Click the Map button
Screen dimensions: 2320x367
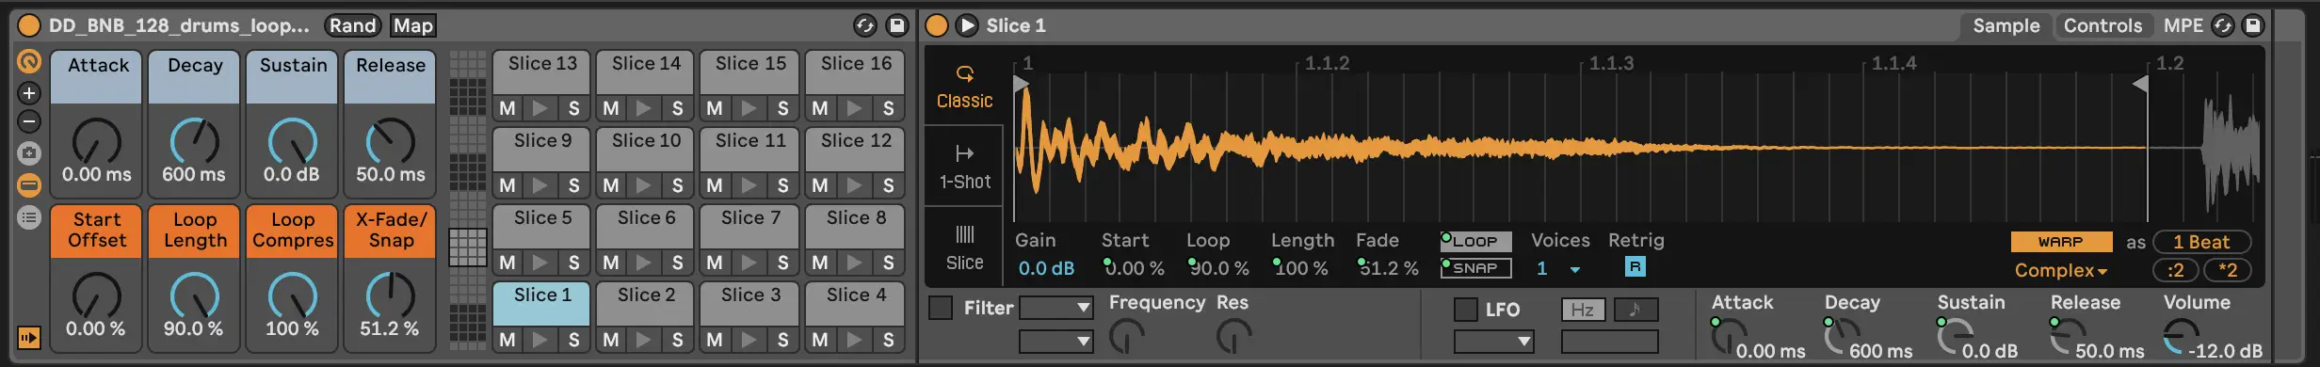click(x=412, y=25)
